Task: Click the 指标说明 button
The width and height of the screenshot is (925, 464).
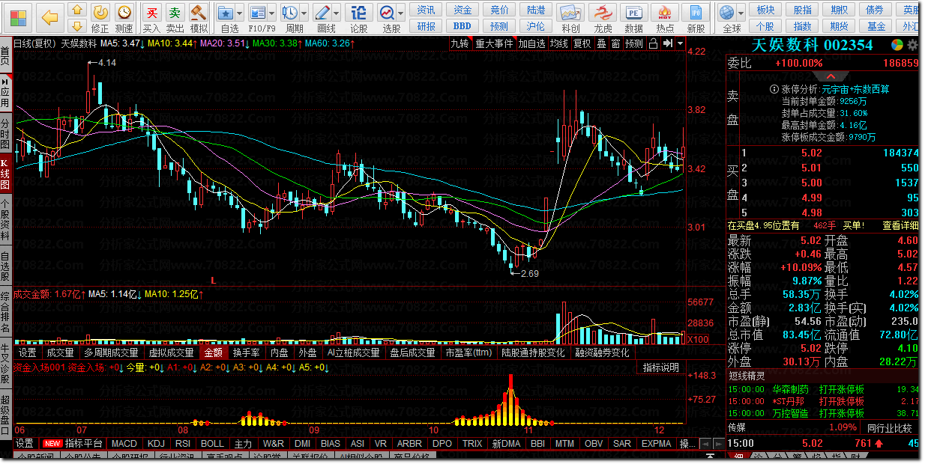Action: pyautogui.click(x=661, y=367)
